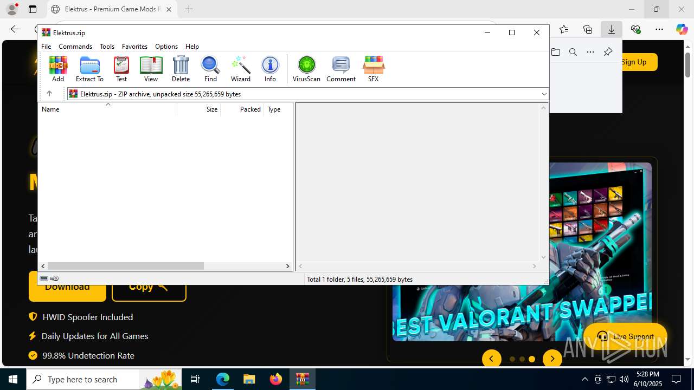
Task: Launch the Wizard tool
Action: (241, 69)
